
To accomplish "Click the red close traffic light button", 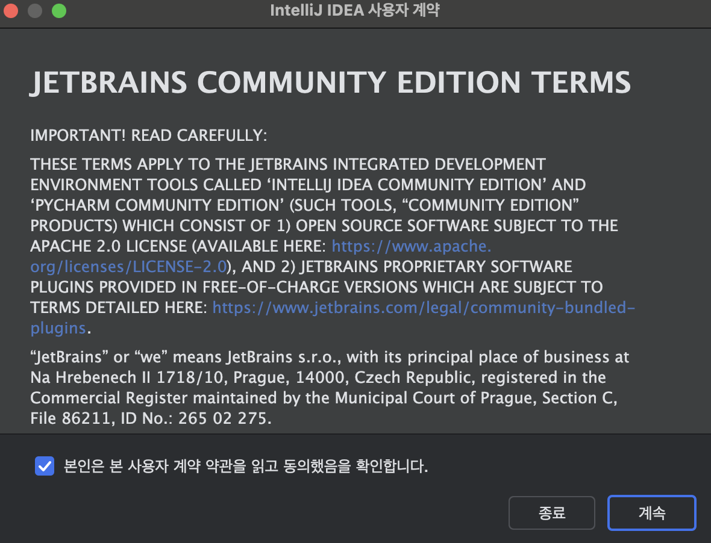I will (x=11, y=10).
